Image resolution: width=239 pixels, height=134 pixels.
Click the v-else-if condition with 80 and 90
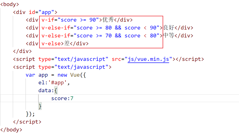coord(101,28)
